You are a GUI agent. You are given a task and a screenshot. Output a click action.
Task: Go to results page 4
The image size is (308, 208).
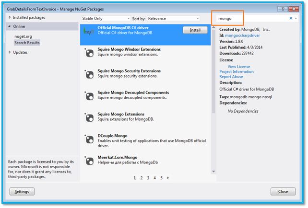point(155,178)
